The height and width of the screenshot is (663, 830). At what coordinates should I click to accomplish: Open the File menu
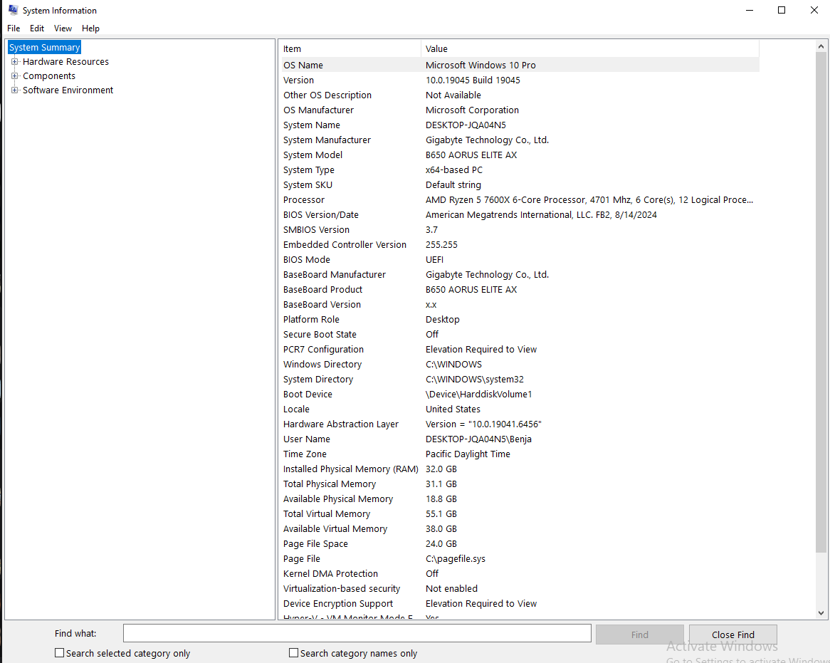pyautogui.click(x=14, y=28)
